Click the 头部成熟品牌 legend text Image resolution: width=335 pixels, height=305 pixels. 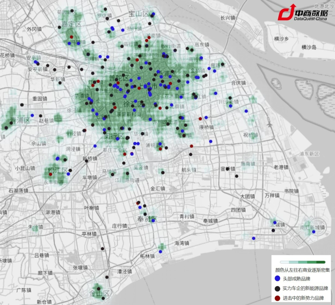click(296, 279)
